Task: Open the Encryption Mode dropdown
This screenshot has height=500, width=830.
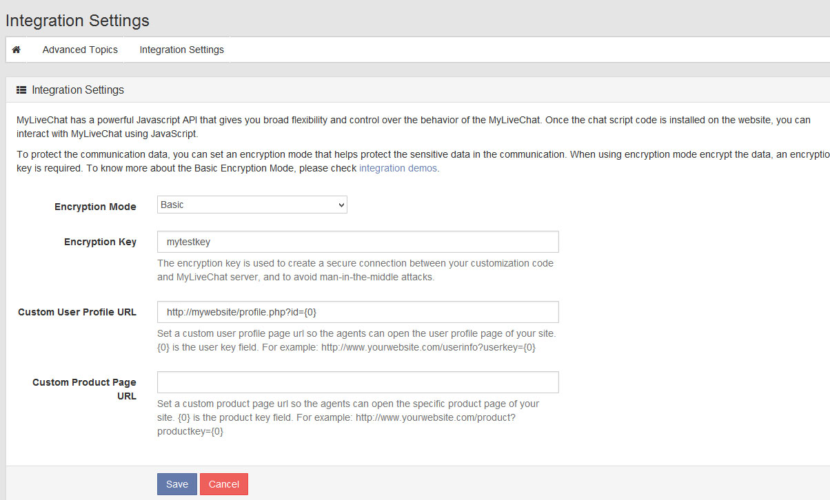Action: click(x=252, y=205)
